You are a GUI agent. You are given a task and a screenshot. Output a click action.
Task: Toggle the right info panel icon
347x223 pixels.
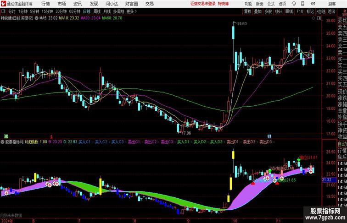tap(319, 18)
